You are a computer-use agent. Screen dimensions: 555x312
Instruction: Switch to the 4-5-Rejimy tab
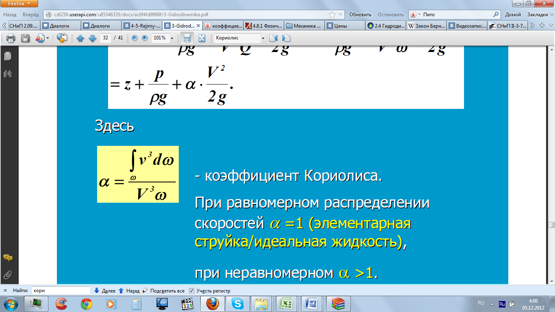141,26
